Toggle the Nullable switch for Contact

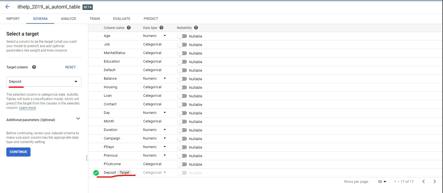coord(182,104)
